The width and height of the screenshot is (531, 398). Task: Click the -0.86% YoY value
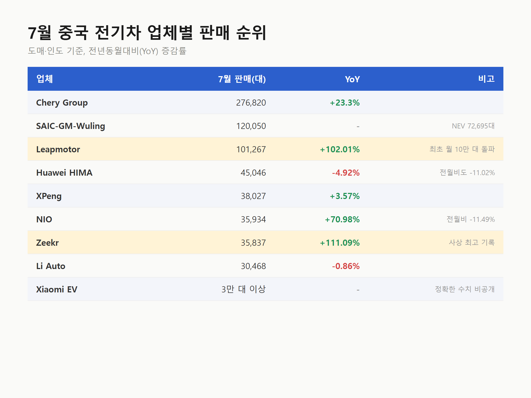(x=346, y=266)
